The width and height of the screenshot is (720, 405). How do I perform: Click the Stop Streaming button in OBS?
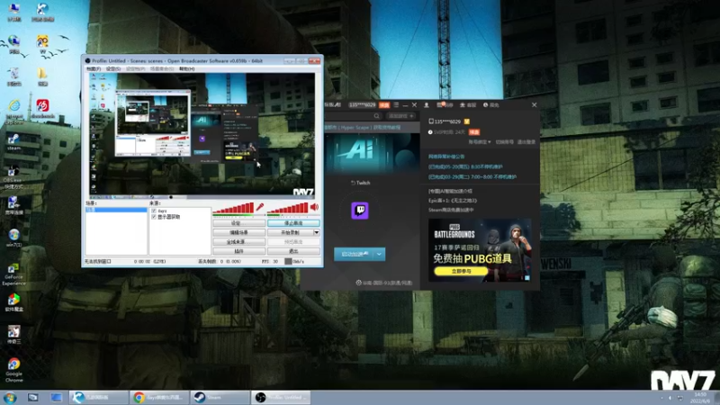[x=293, y=223]
